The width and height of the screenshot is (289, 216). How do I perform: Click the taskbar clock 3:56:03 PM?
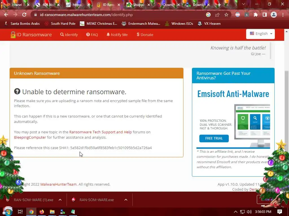[x=263, y=212]
